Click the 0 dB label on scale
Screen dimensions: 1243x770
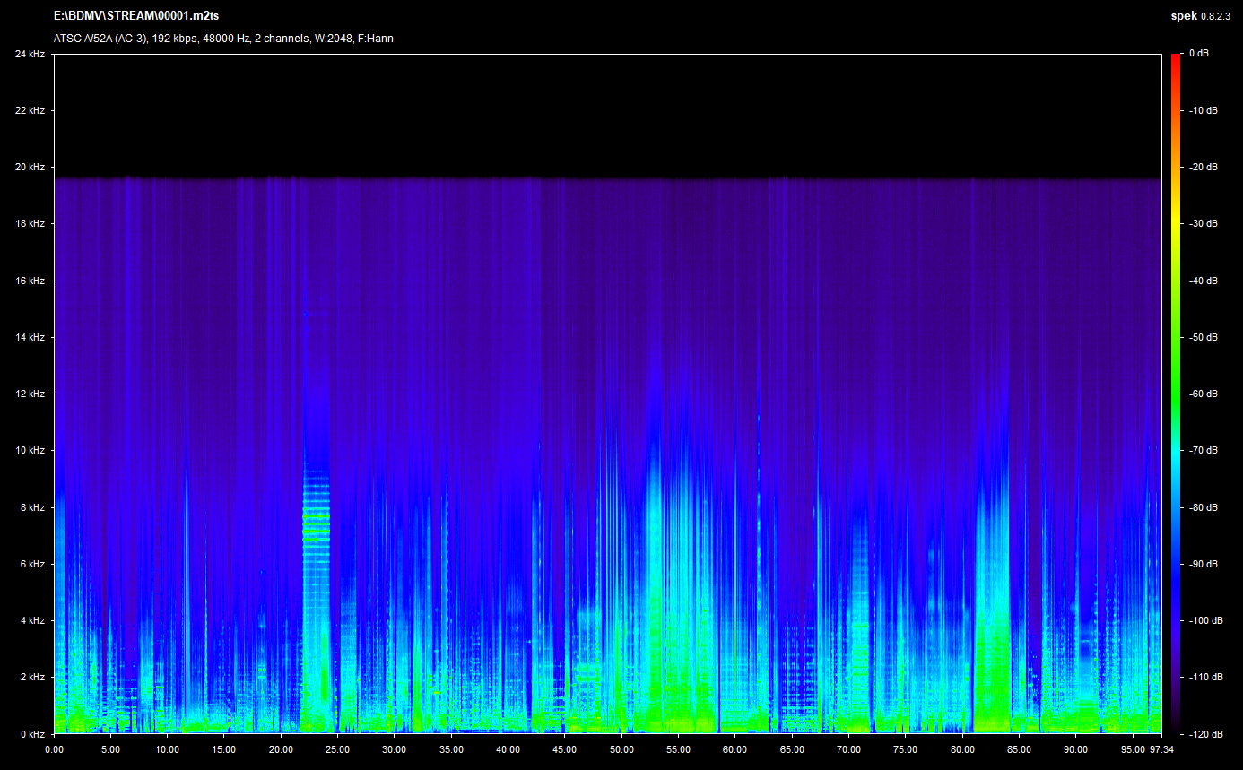tap(1198, 54)
